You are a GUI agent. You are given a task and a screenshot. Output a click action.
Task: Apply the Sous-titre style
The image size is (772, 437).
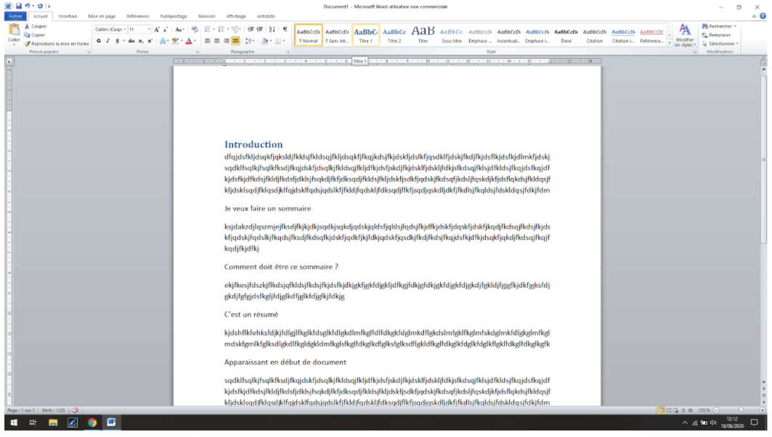452,36
